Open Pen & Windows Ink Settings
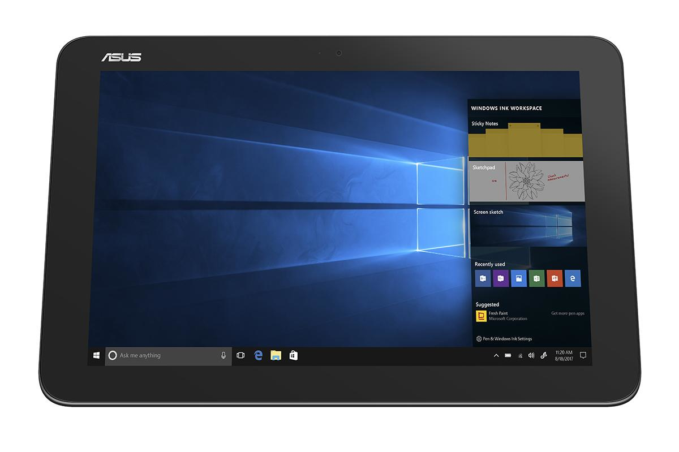This screenshot has width=679, height=452. pyautogui.click(x=504, y=339)
